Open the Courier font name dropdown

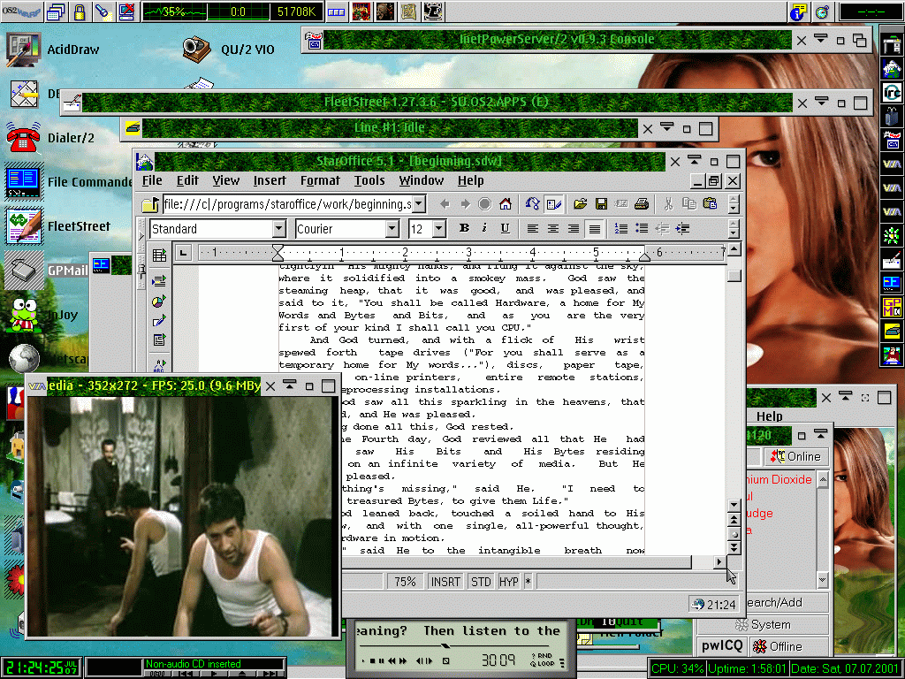coord(392,229)
